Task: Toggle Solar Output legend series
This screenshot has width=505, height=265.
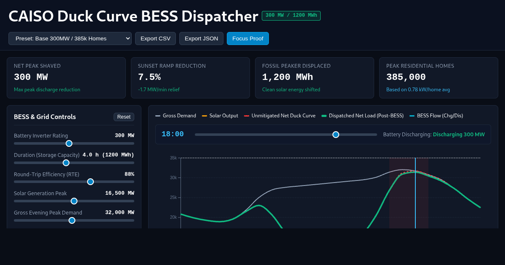Action: click(220, 116)
